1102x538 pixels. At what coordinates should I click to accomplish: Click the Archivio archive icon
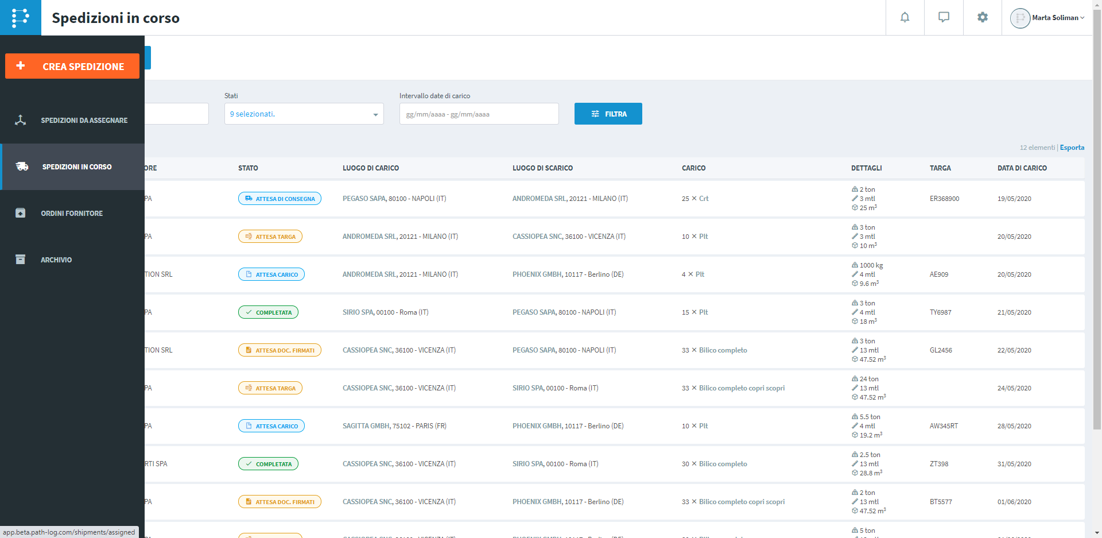(21, 260)
